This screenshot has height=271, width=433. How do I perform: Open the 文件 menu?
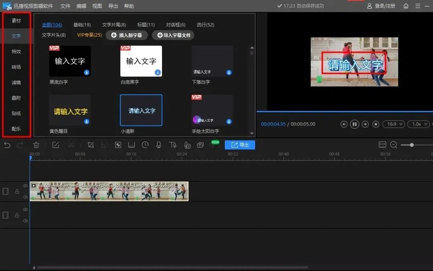pos(65,6)
